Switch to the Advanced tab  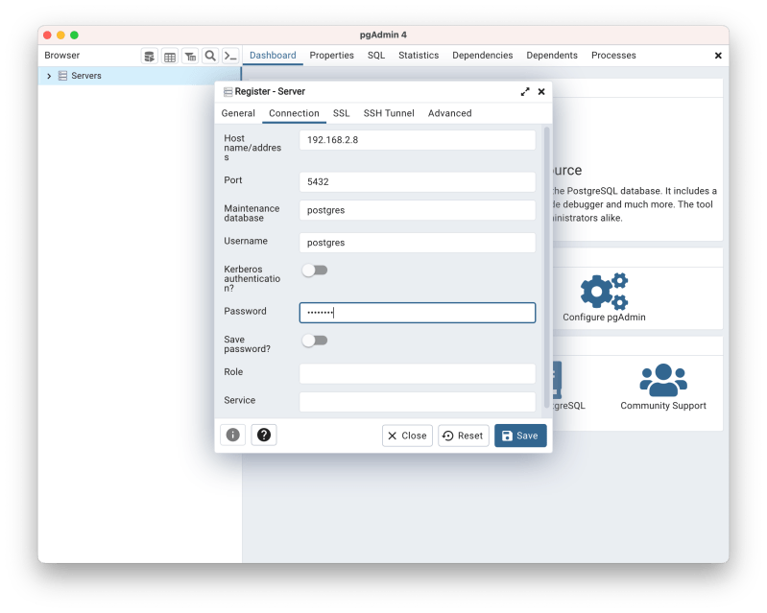click(x=450, y=113)
